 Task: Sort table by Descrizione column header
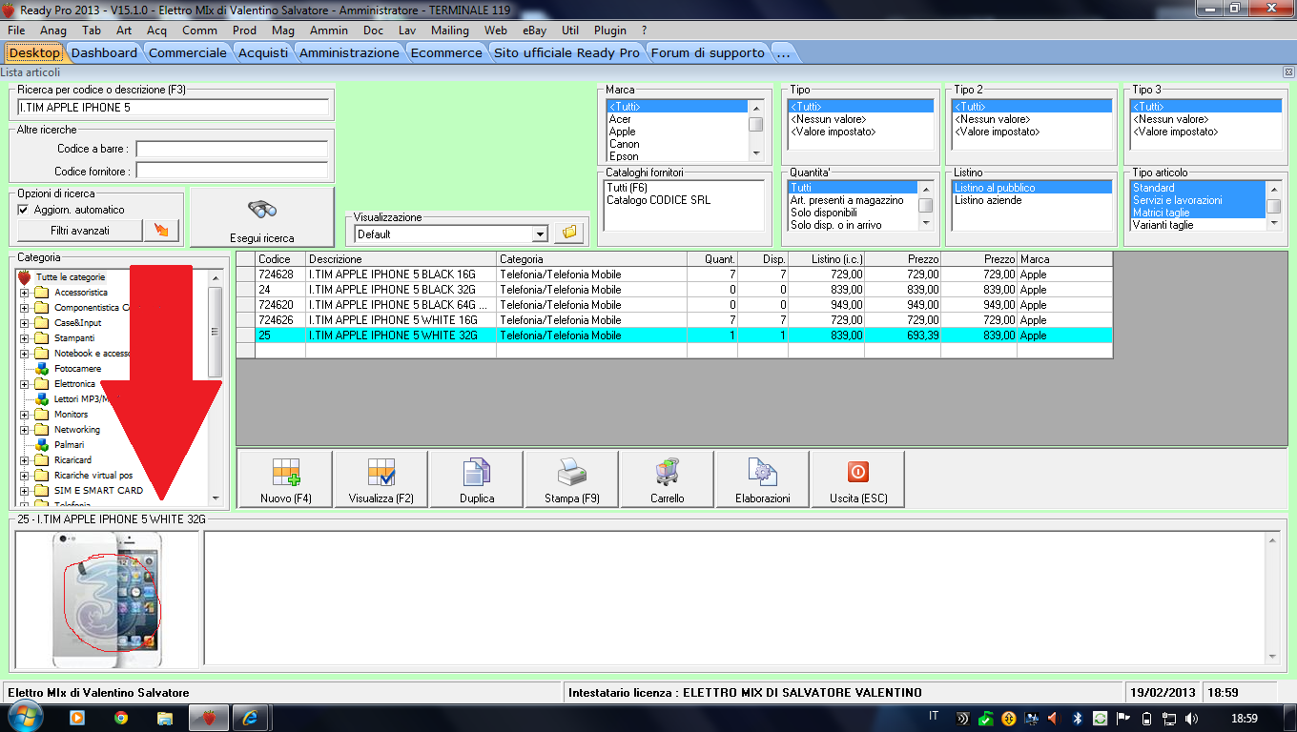pyautogui.click(x=401, y=259)
